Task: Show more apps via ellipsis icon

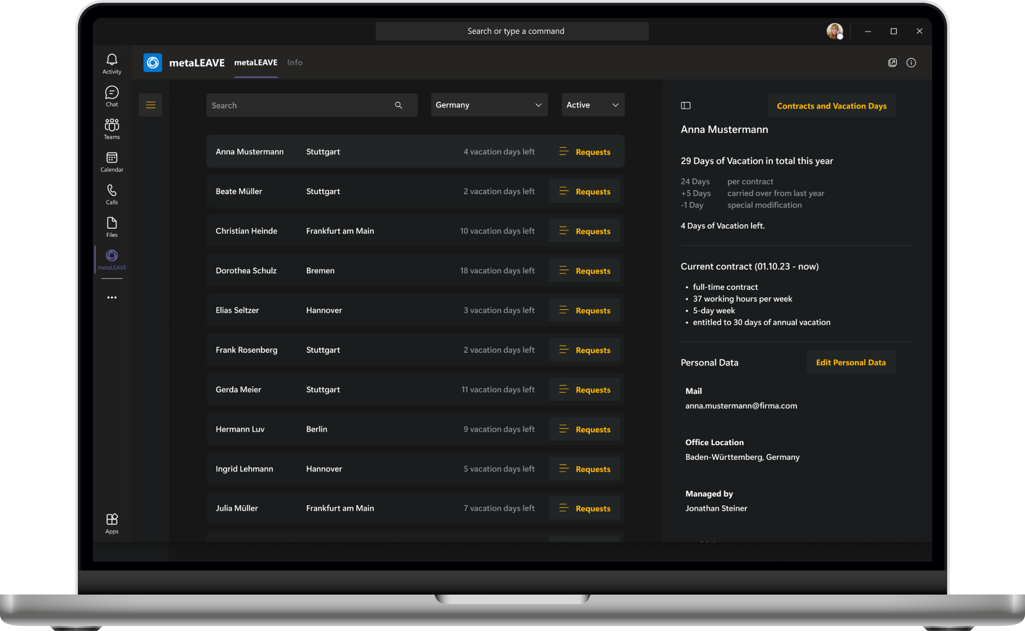Action: click(112, 297)
